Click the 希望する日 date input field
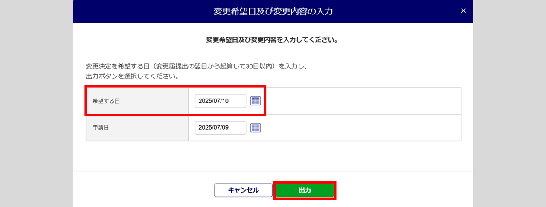 pyautogui.click(x=220, y=101)
